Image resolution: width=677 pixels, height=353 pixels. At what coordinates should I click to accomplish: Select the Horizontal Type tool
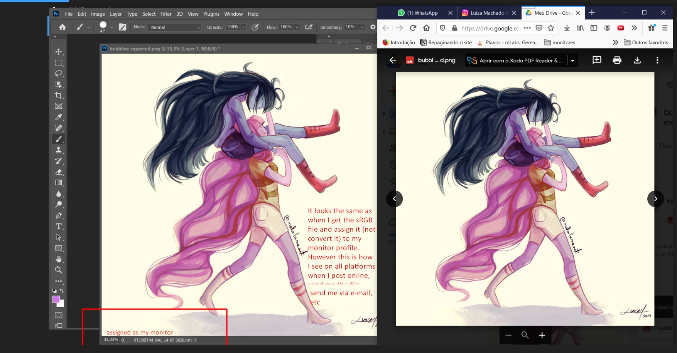tap(59, 226)
